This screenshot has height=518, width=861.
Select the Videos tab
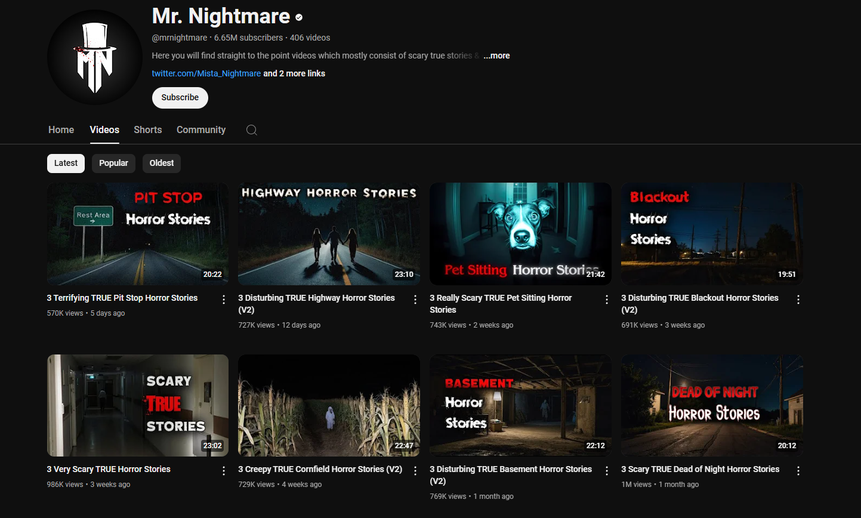coord(104,130)
